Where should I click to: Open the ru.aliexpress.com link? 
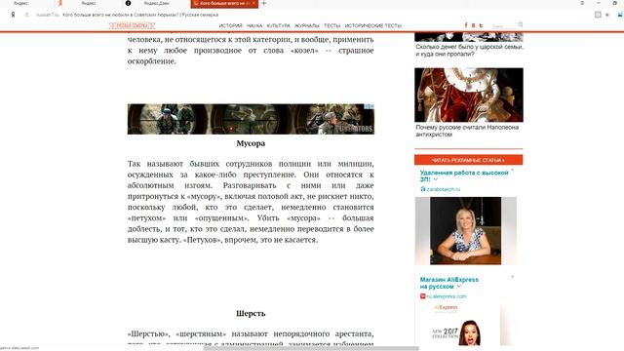pyautogui.click(x=447, y=296)
